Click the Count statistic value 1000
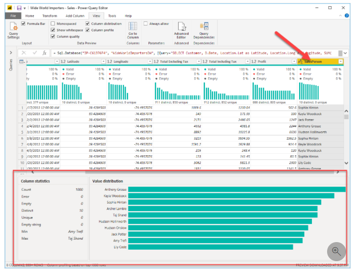Image resolution: width=356 pixels, height=272 pixels. [79, 189]
